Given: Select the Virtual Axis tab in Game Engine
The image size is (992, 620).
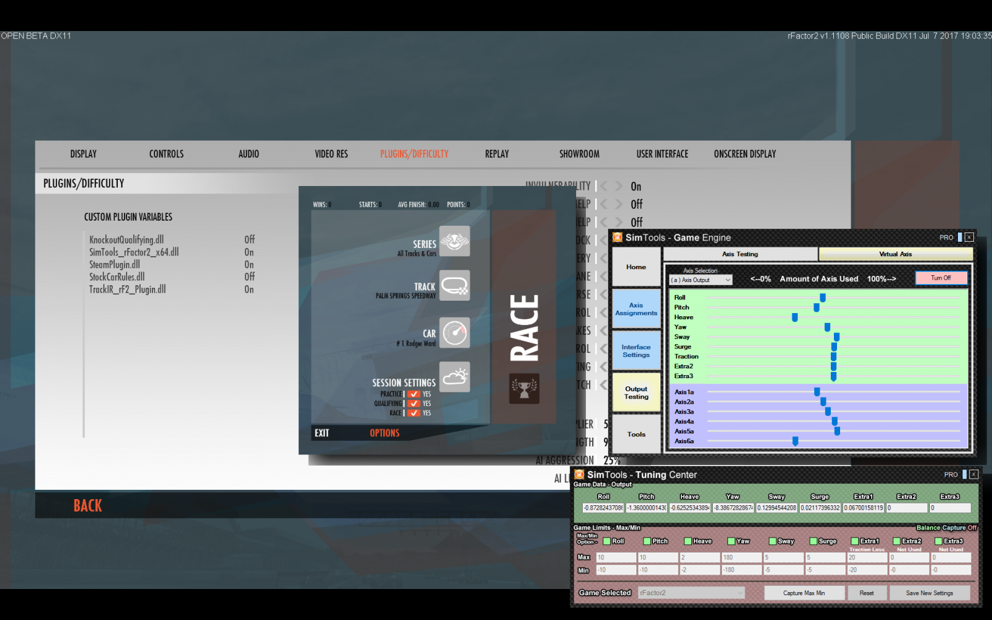Looking at the screenshot, I should tap(895, 254).
